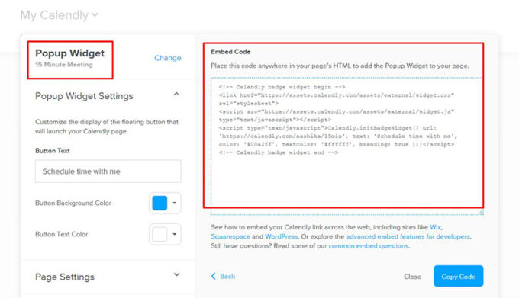Go Back with the chevron link
The height and width of the screenshot is (298, 519).
coord(223,276)
